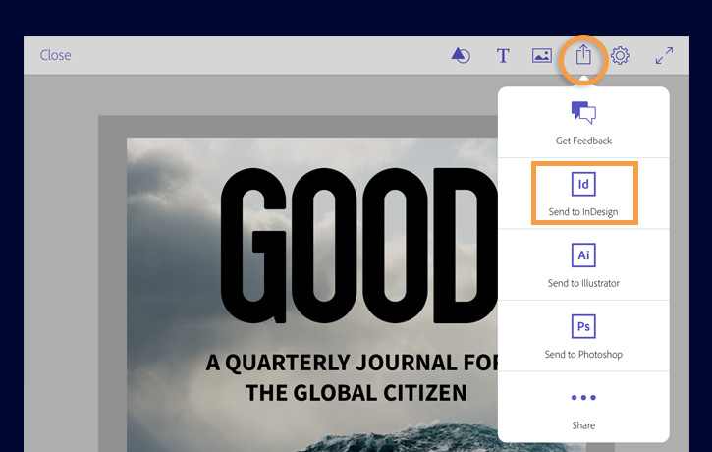
Task: Select Send to Illustrator option
Action: pos(583,265)
